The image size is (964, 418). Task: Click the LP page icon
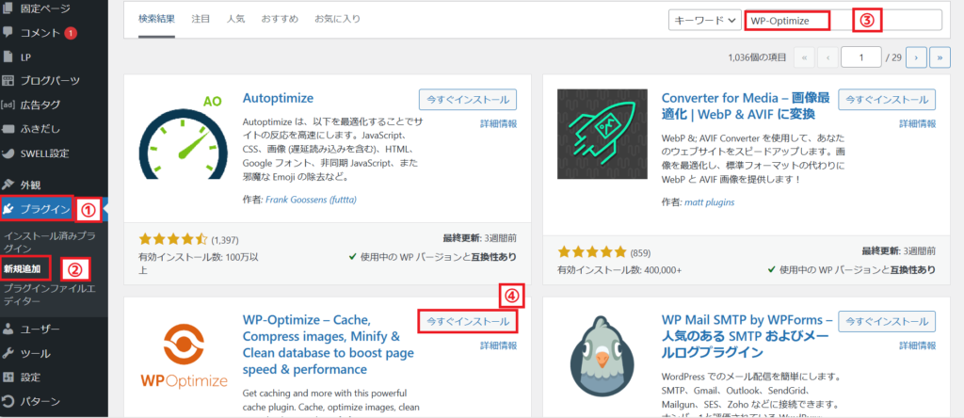(8, 56)
